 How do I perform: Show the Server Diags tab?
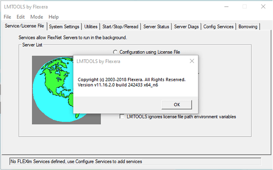click(186, 27)
